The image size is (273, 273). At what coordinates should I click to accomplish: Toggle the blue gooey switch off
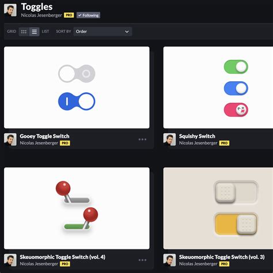click(77, 101)
